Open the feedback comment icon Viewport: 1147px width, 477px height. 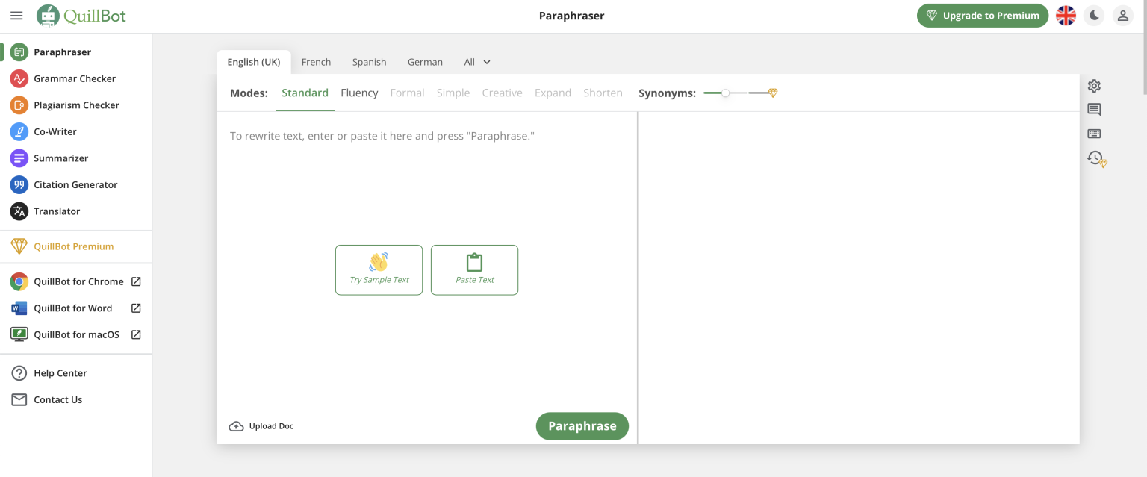point(1094,110)
